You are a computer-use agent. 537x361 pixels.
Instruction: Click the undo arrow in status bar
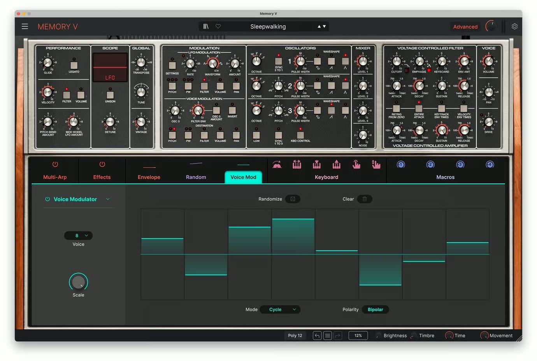tap(317, 336)
